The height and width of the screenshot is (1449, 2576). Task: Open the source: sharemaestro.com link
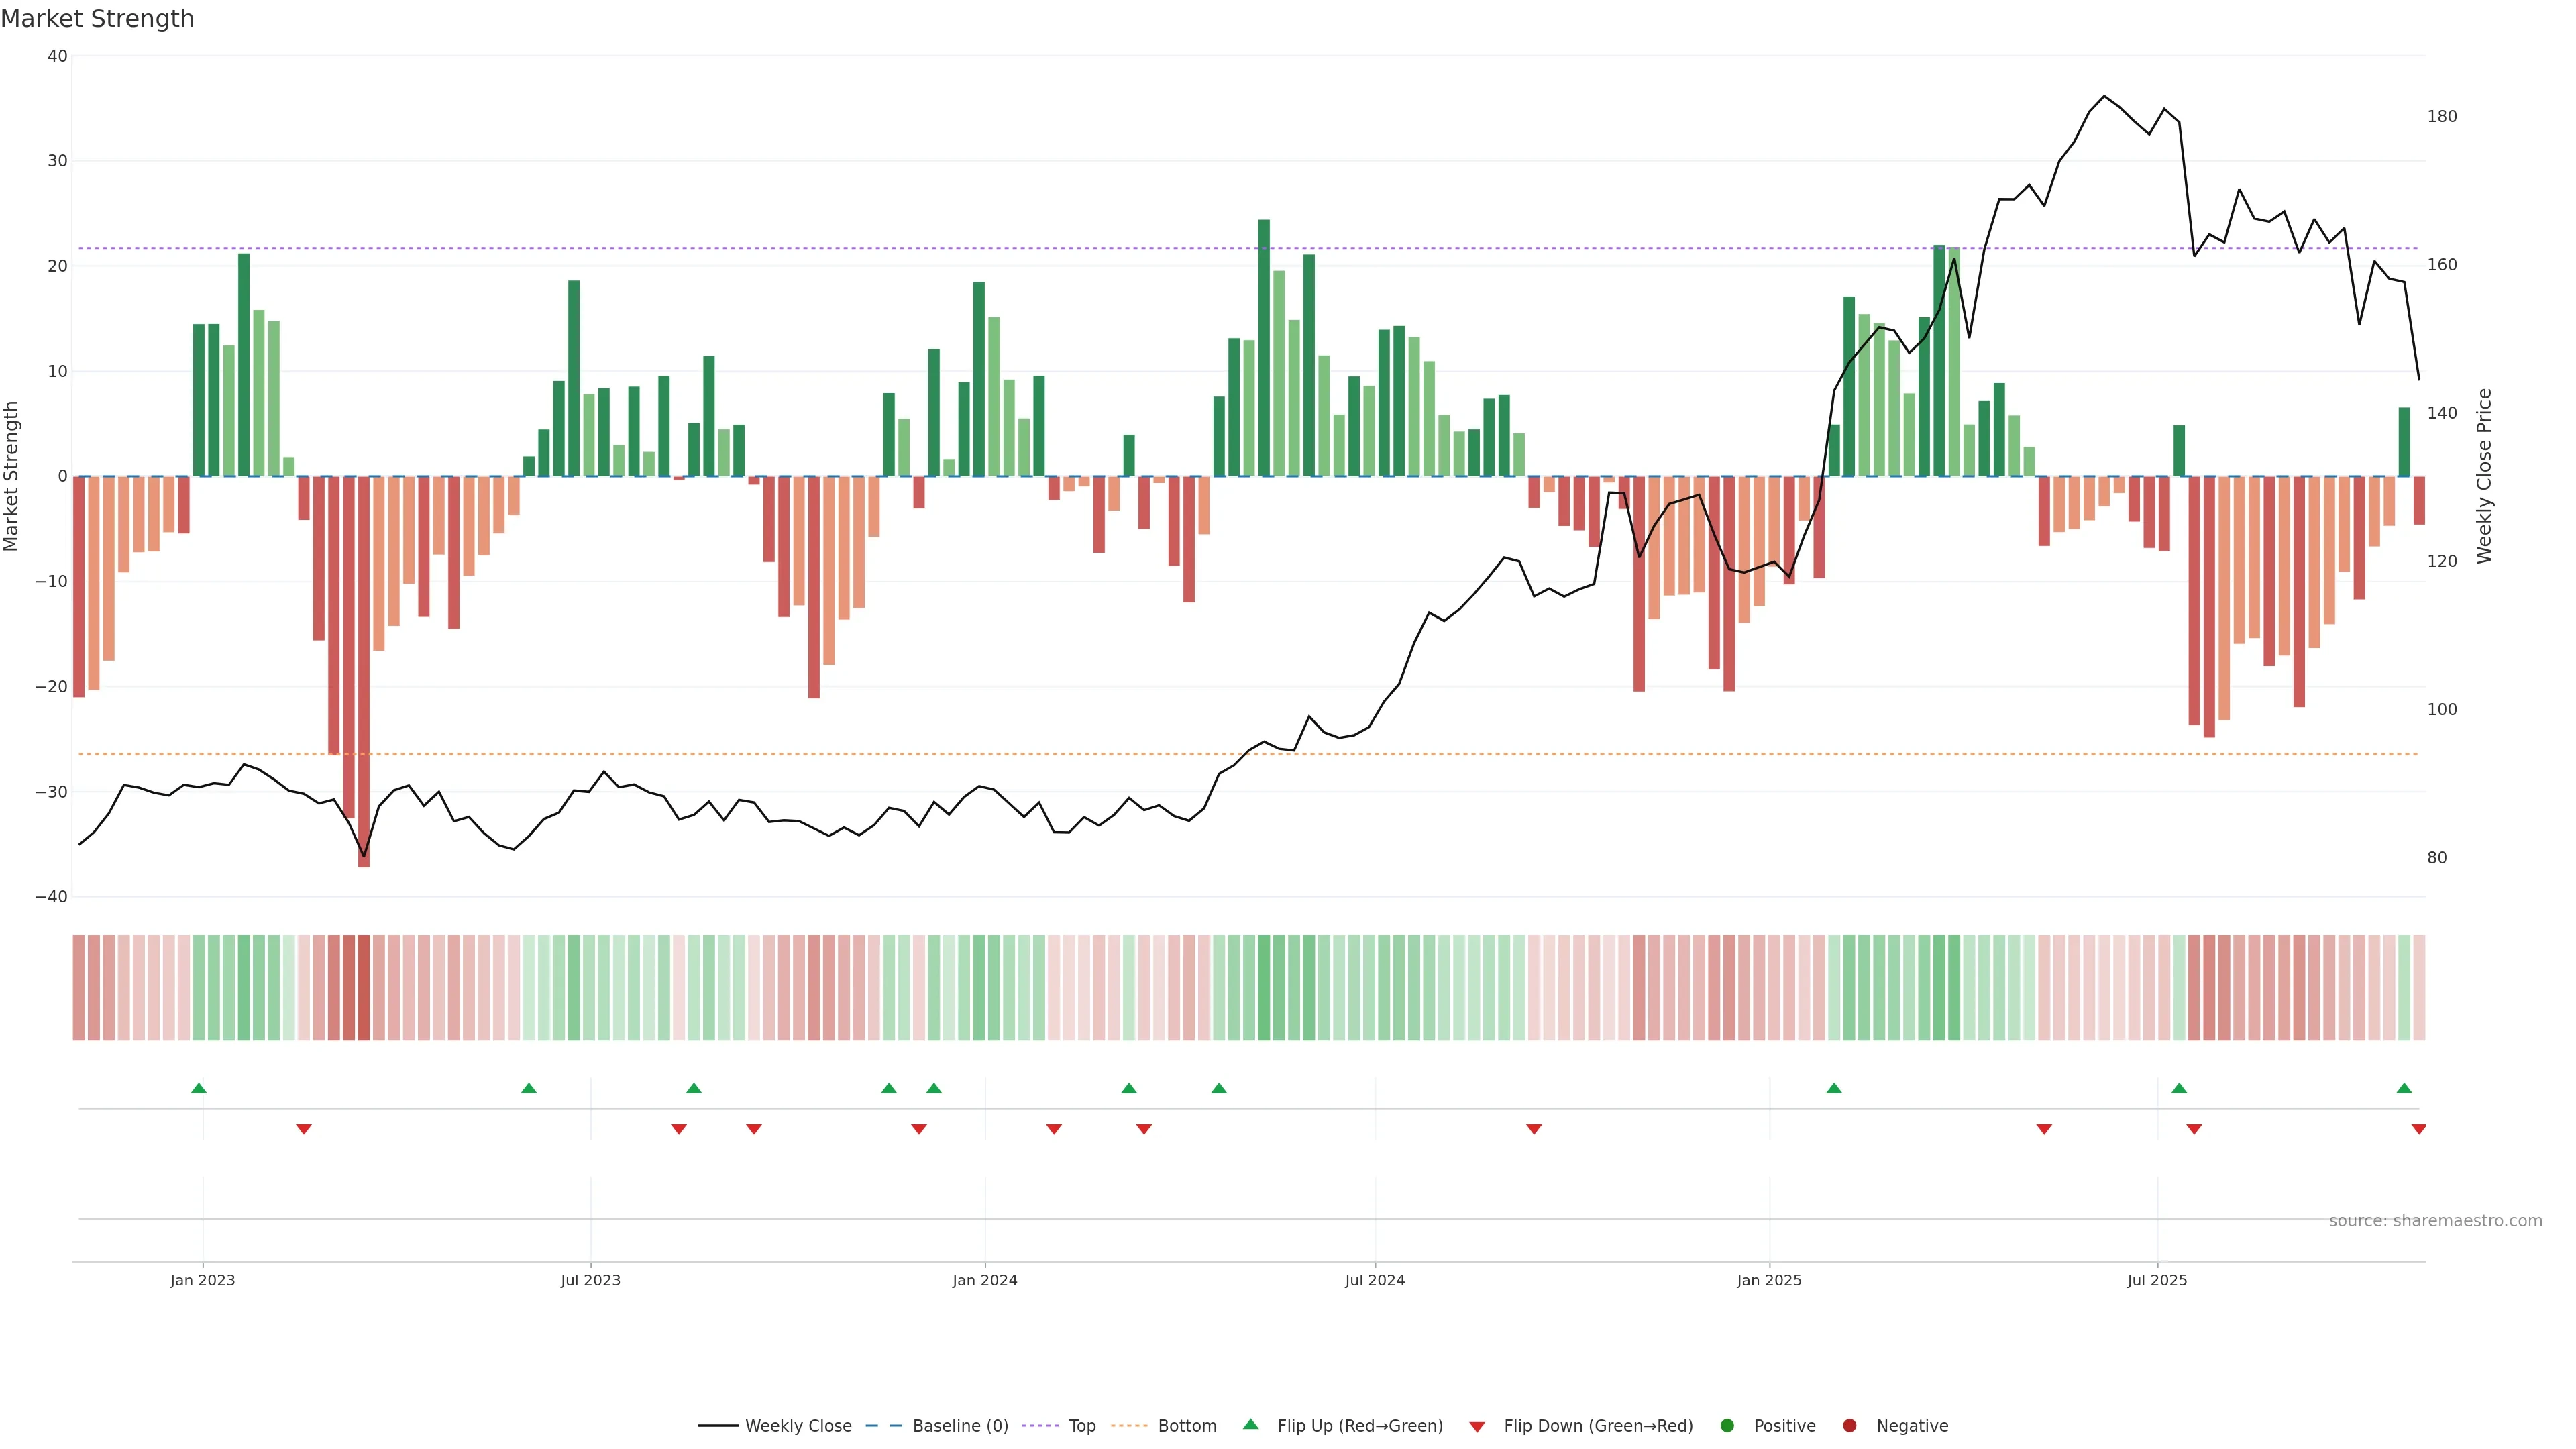[2435, 1221]
